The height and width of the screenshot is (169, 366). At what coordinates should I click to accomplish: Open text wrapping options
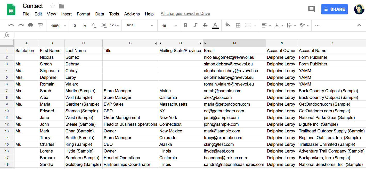pyautogui.click(x=291, y=25)
